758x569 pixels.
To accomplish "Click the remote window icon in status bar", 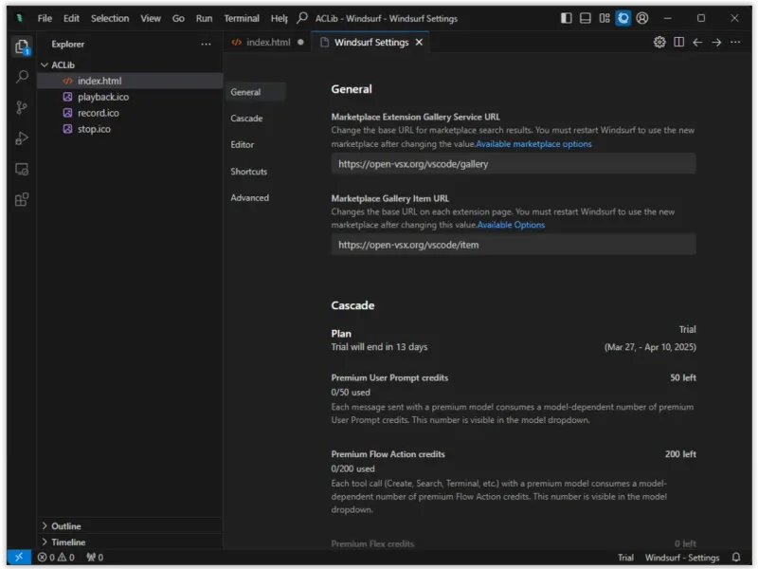I will (19, 557).
